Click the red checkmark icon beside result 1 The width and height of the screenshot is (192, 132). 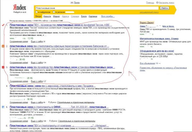pos(3,25)
